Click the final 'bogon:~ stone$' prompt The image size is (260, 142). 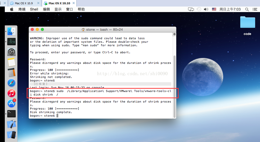point(42,116)
